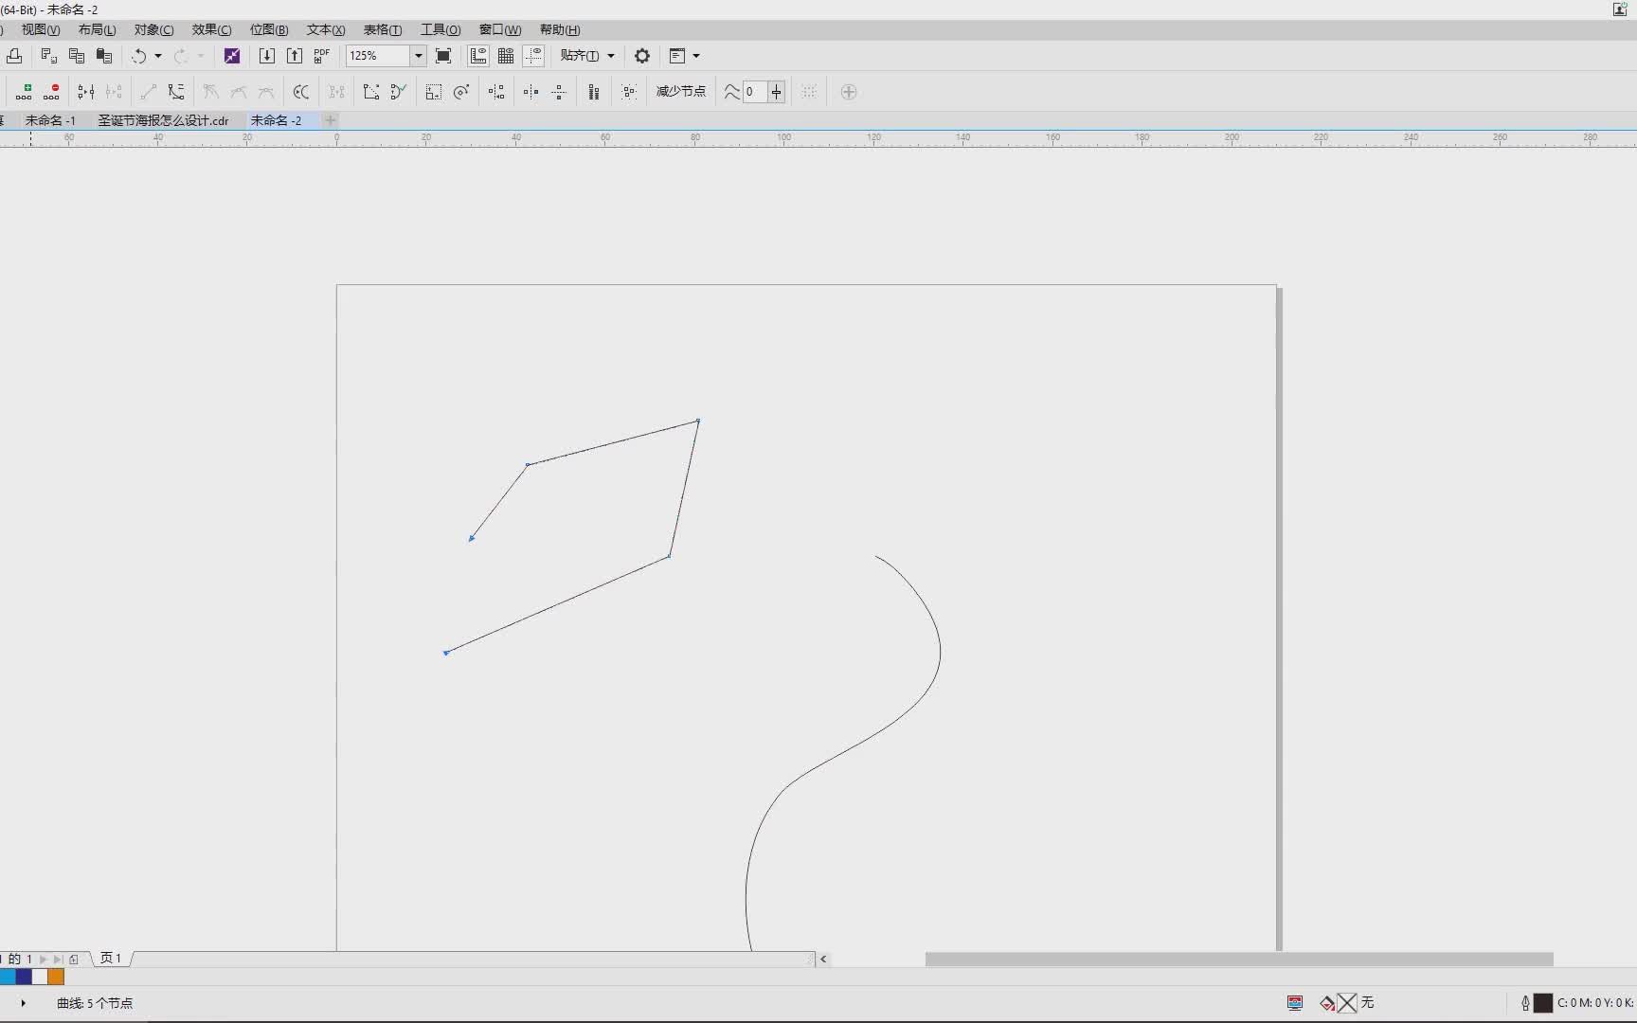Switch to the 圣诞节海报怎么设计.cdr tab

[x=163, y=120]
